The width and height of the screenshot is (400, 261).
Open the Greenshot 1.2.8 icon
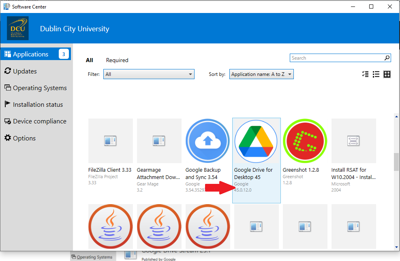[305, 141]
